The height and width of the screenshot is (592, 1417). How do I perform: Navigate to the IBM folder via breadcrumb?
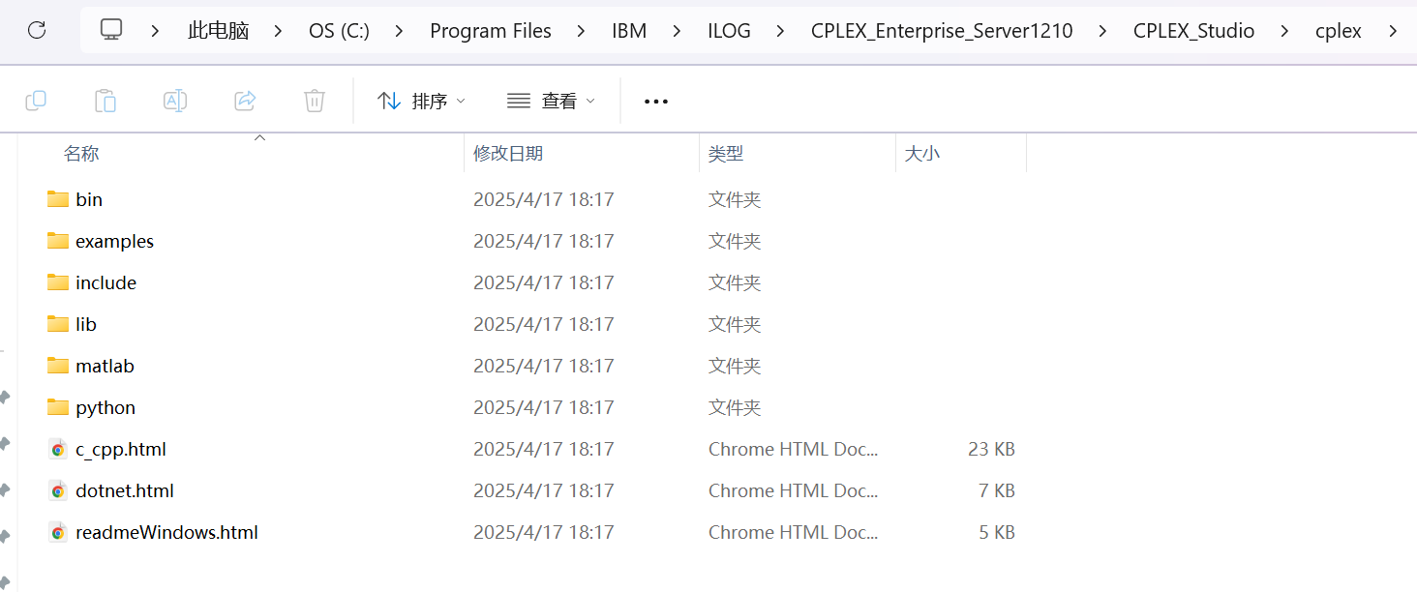point(628,30)
